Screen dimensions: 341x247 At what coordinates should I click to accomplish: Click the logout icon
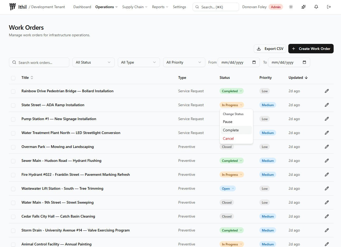tap(329, 7)
